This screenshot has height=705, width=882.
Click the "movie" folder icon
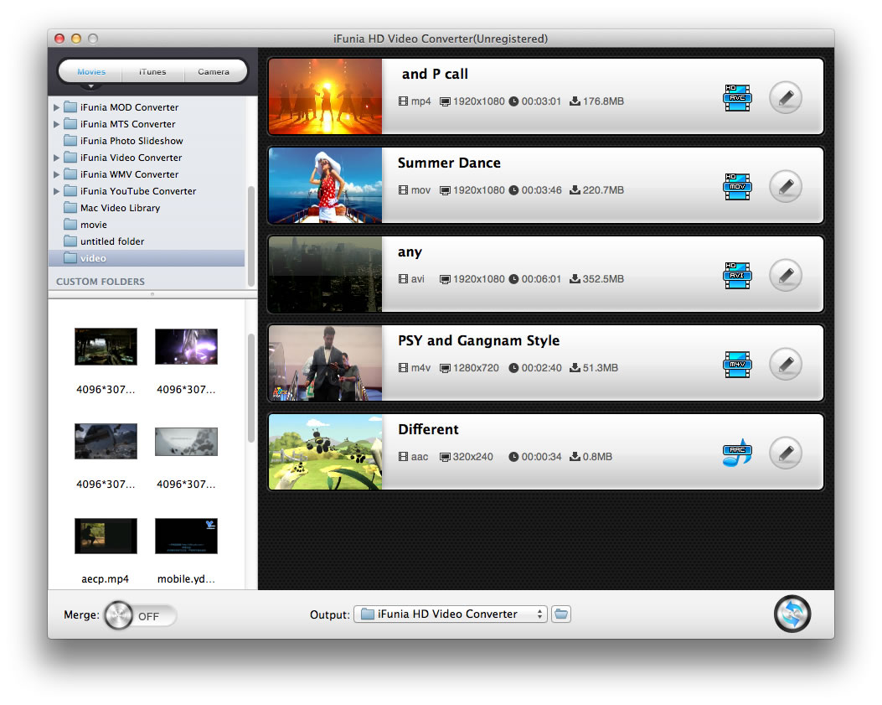[70, 225]
